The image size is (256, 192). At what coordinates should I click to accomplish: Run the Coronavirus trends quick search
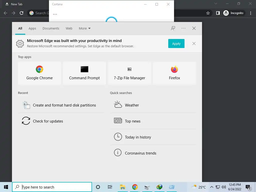(x=153, y=153)
